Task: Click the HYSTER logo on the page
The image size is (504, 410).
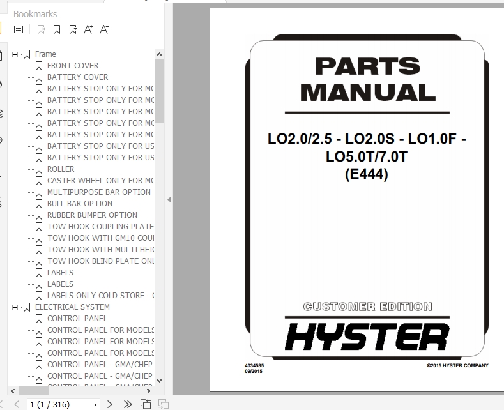Action: click(367, 337)
